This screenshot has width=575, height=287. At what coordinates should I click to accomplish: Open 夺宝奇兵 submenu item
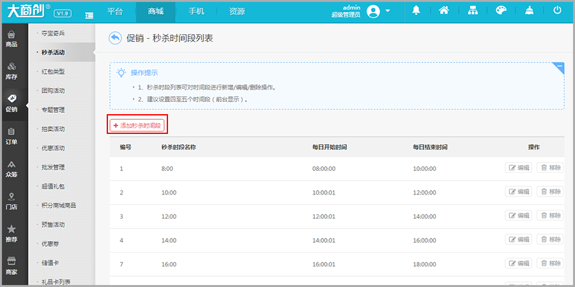(x=53, y=33)
